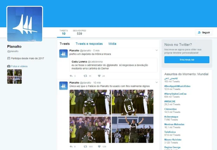Reply to the Palácio do Planalto tweet

(71, 147)
